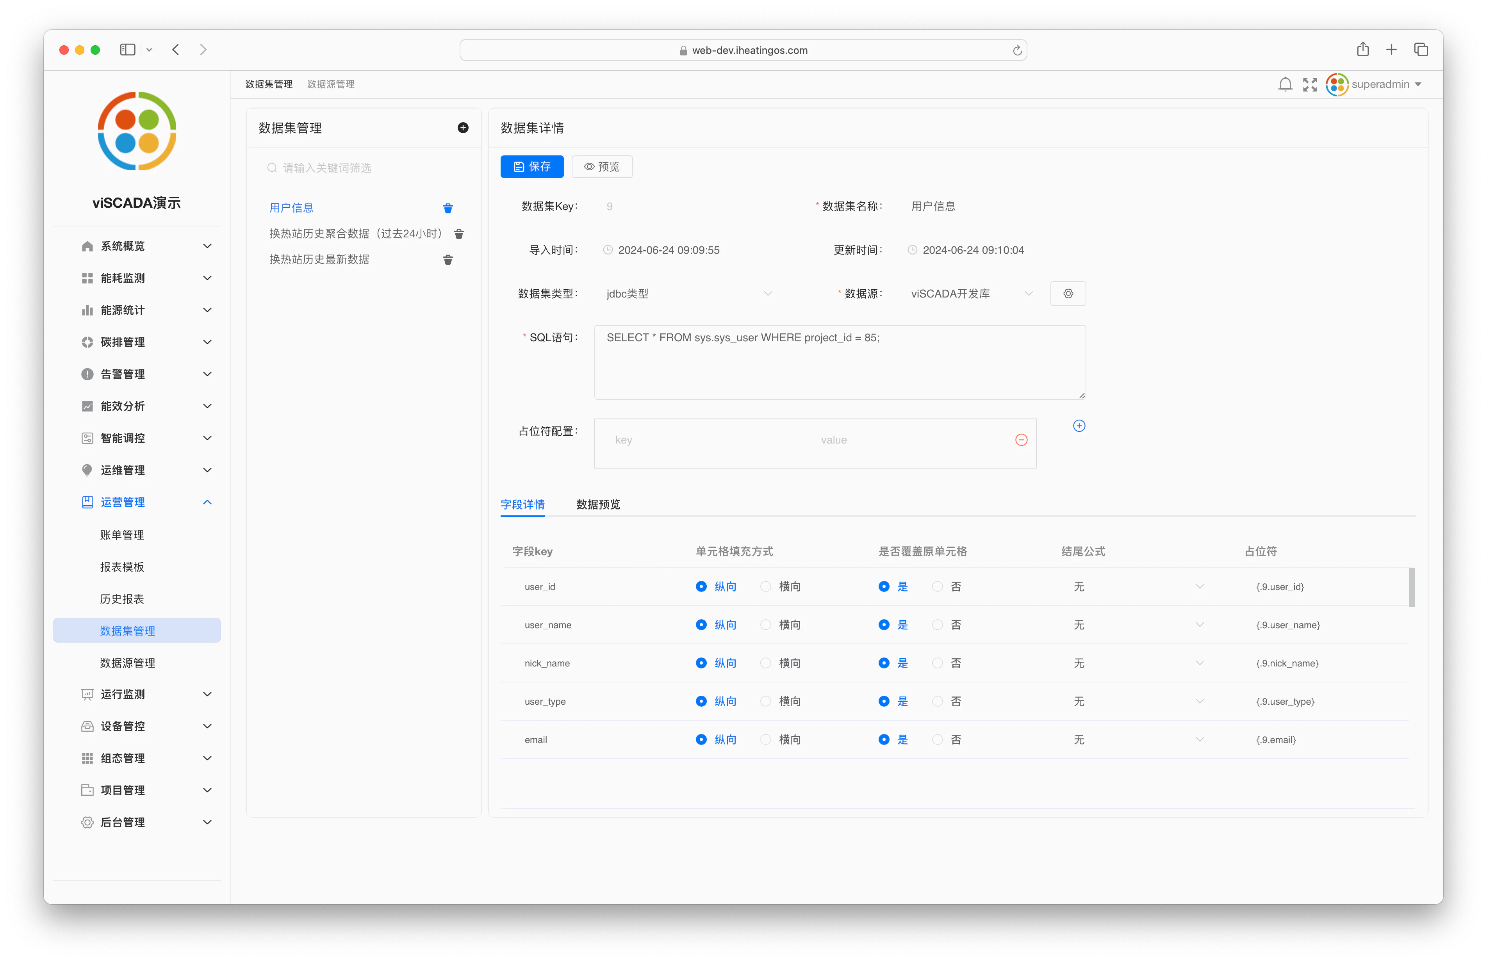Click the keyword filter search field
Screen dimensions: 1487x962
pos(364,168)
